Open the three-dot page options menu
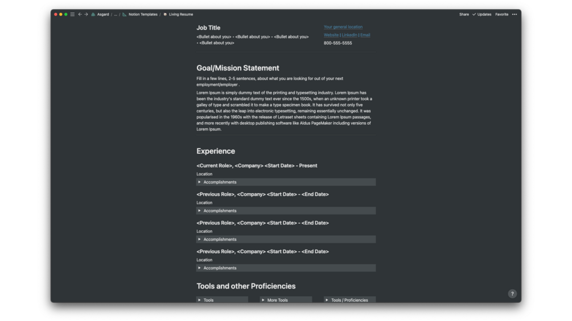 pyautogui.click(x=515, y=14)
